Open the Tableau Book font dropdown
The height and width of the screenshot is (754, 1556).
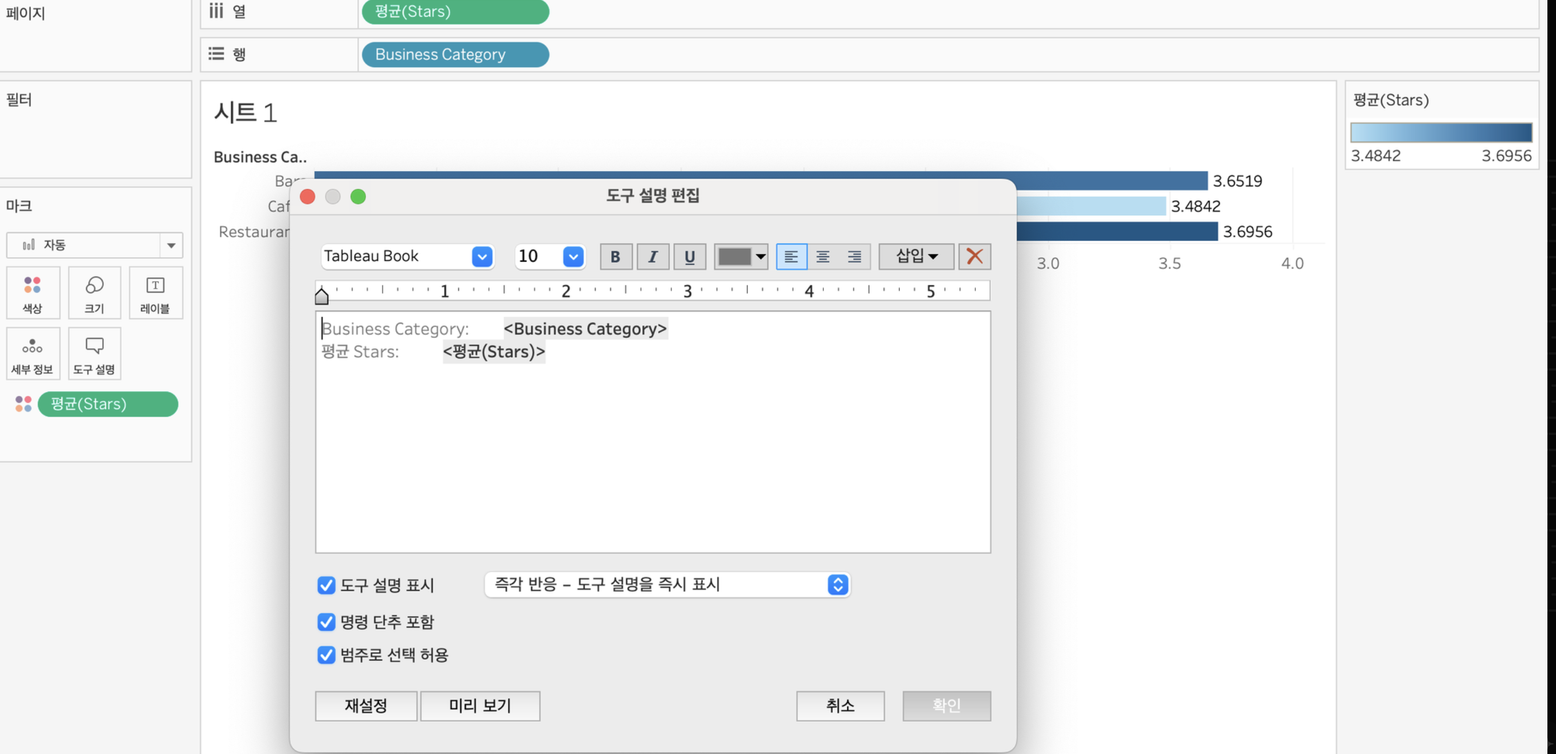pyautogui.click(x=481, y=256)
